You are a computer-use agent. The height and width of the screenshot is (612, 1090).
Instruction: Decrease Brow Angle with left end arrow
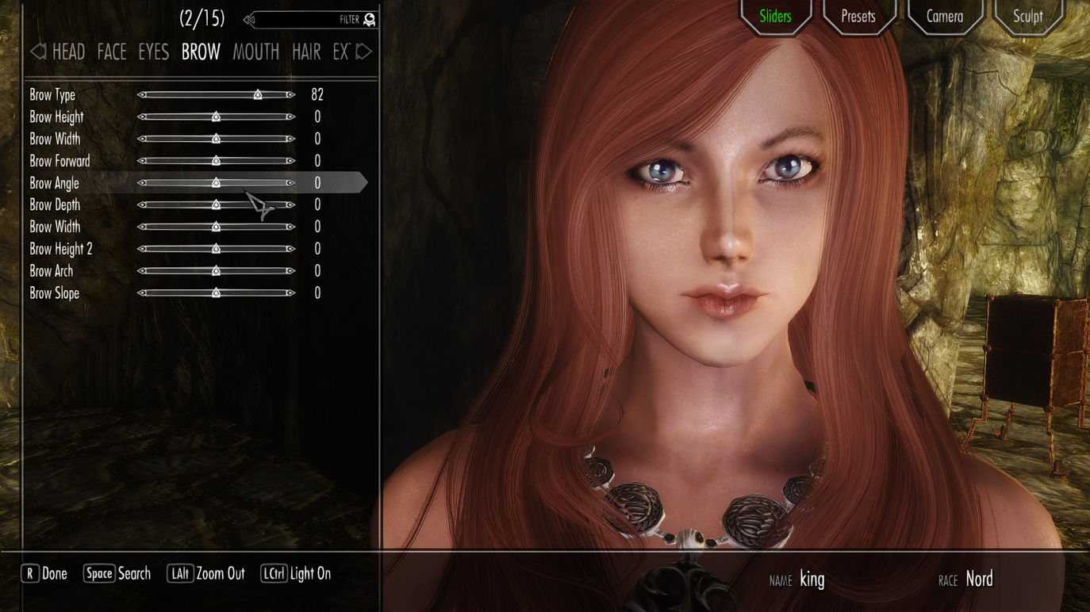[x=142, y=183]
